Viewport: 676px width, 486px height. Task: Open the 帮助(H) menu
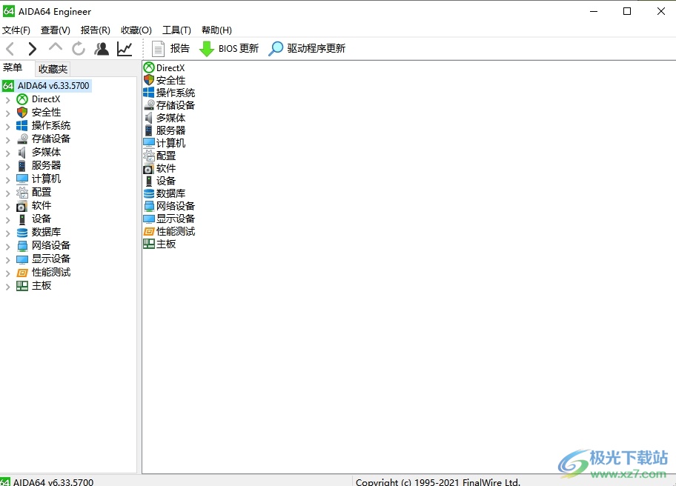pos(217,30)
